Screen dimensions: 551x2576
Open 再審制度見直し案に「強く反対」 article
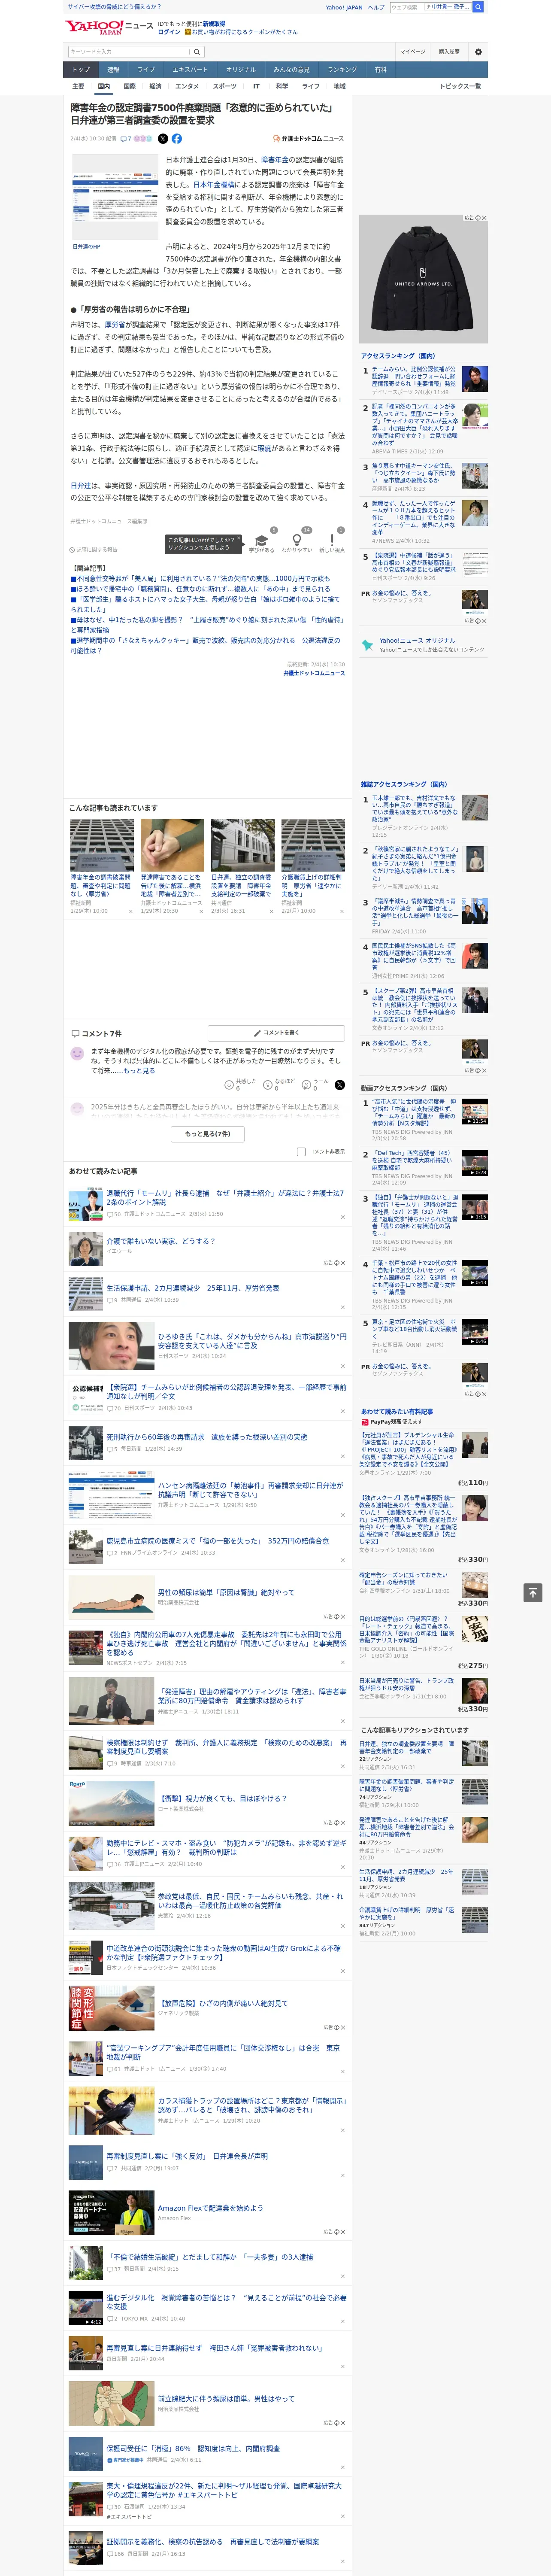pos(187,2156)
